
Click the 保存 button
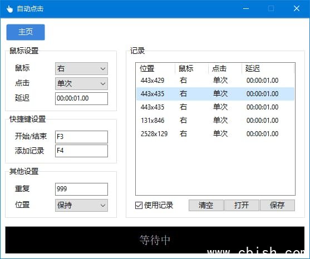pos(277,205)
